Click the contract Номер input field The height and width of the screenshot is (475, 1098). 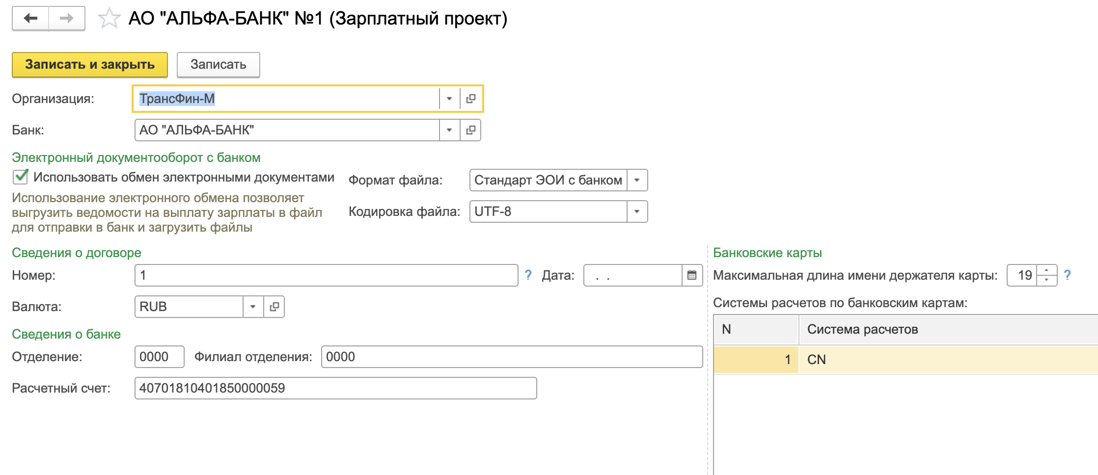click(326, 275)
